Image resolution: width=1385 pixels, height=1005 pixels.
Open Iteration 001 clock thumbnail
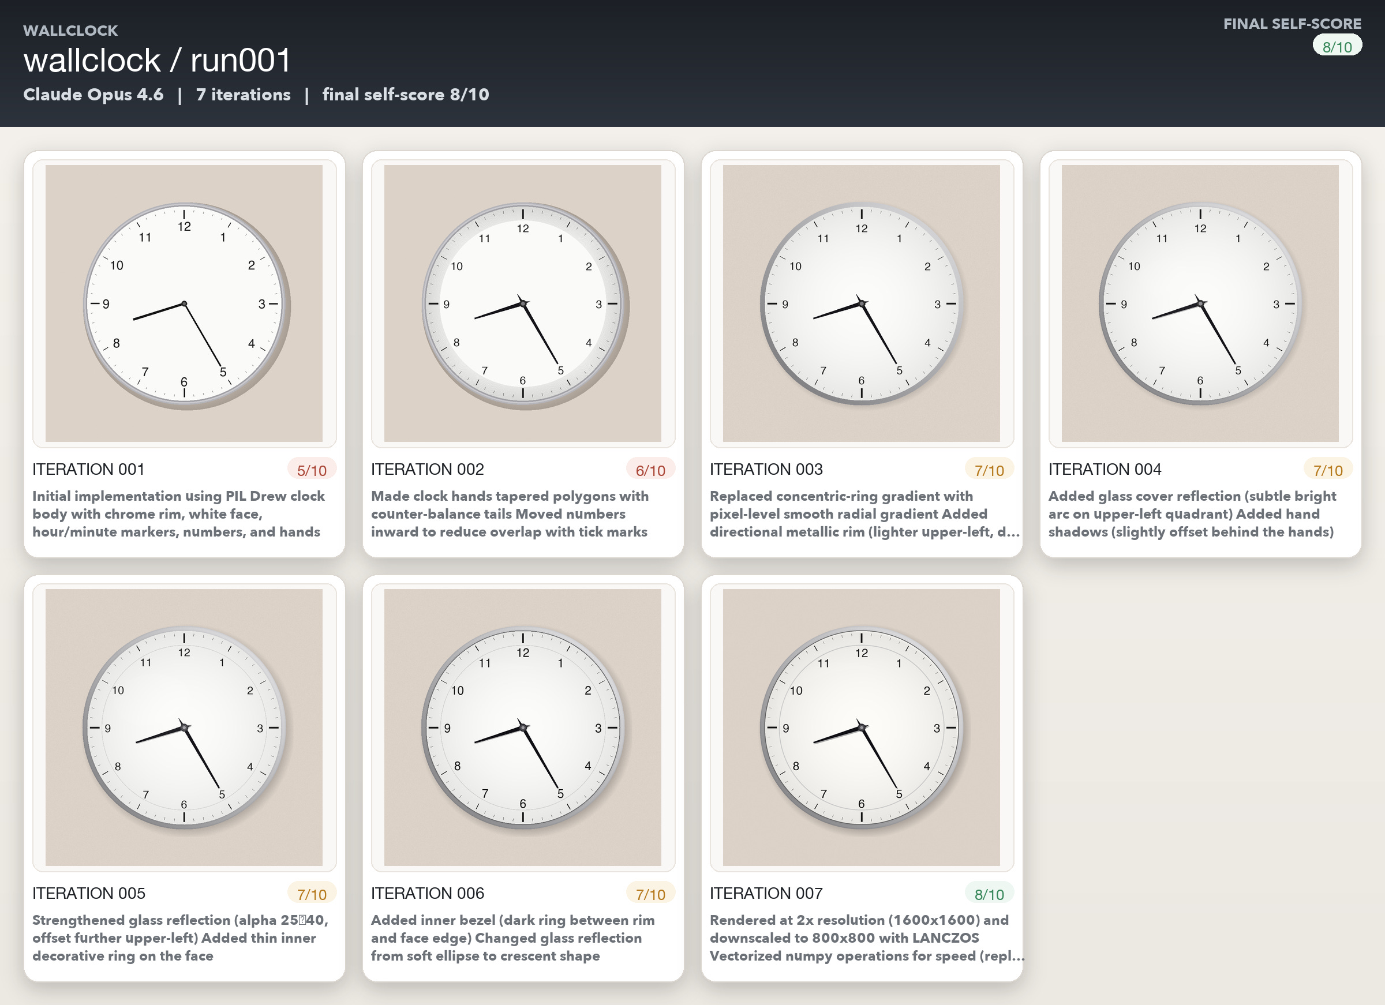pos(184,303)
